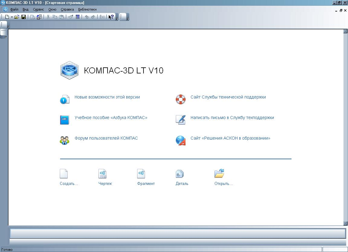
Task: Open the document manager toolbar icon
Action: coord(39,17)
